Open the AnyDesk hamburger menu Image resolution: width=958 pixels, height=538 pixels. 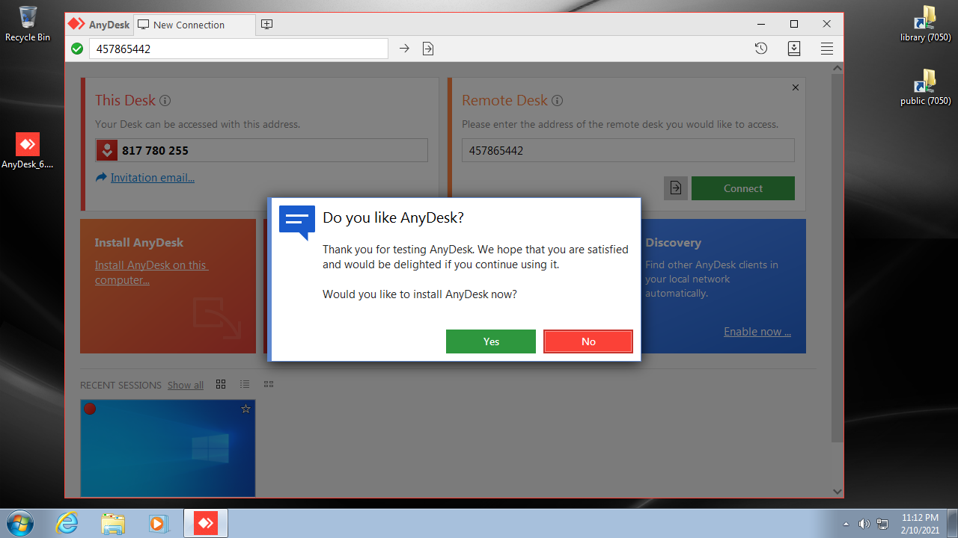[x=826, y=49]
